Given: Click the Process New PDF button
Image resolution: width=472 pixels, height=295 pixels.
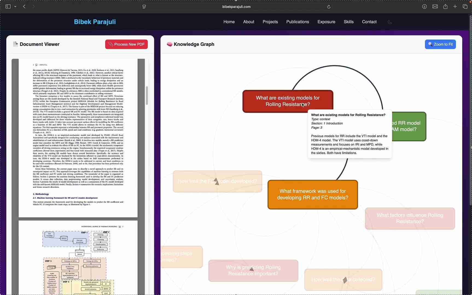Looking at the screenshot, I should (126, 44).
